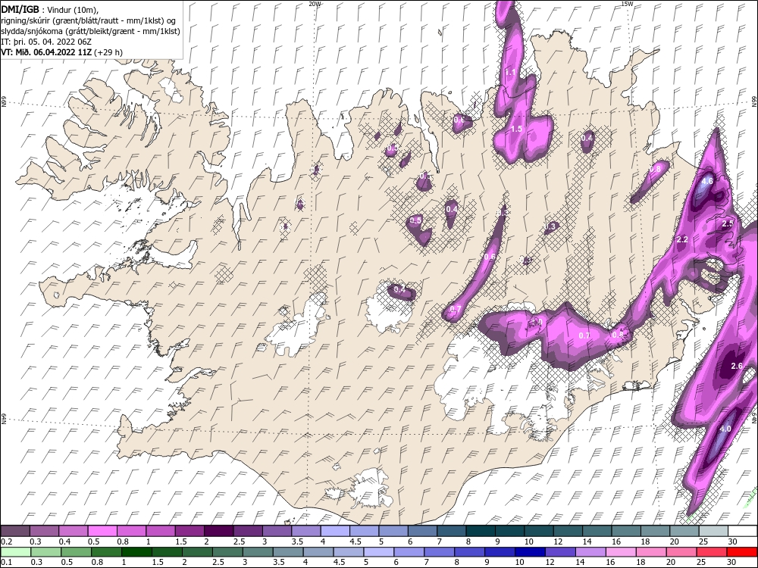Viewport: 758px width, 568px height.
Task: Click the white 30 swatch in upper legend
Action: click(x=743, y=532)
